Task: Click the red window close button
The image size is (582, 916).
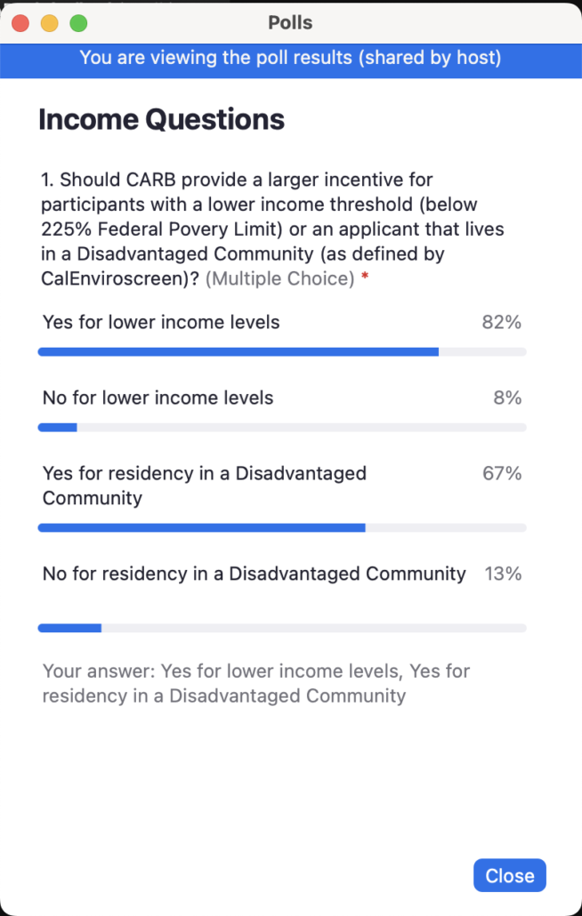Action: (21, 23)
